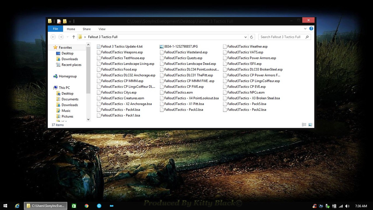This screenshot has height=210, width=373.
Task: Select Fallout3Tactics DLC03 BrokenSteel.esp file
Action: [255, 69]
